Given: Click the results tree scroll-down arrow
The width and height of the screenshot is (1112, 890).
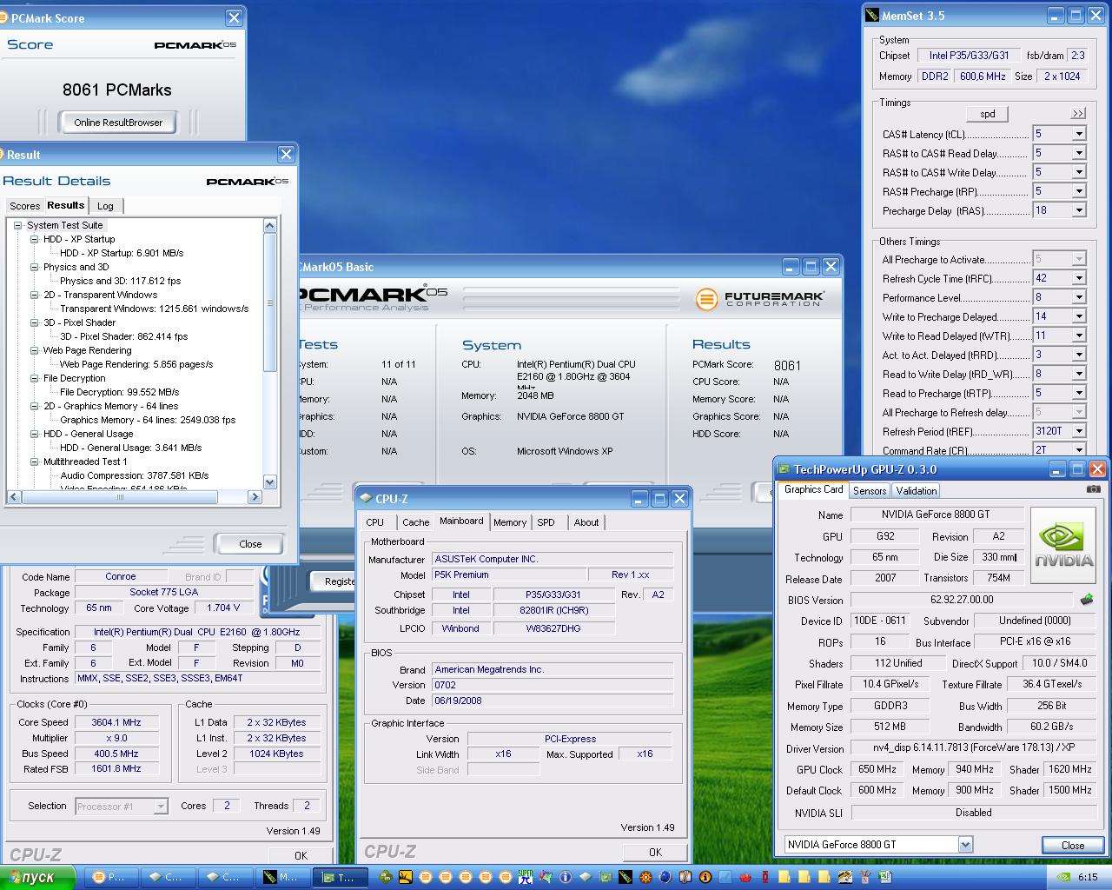Looking at the screenshot, I should [x=269, y=482].
